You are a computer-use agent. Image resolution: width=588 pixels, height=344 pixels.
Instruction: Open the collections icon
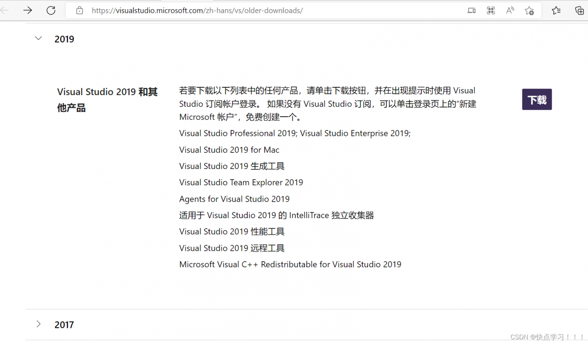pos(580,10)
